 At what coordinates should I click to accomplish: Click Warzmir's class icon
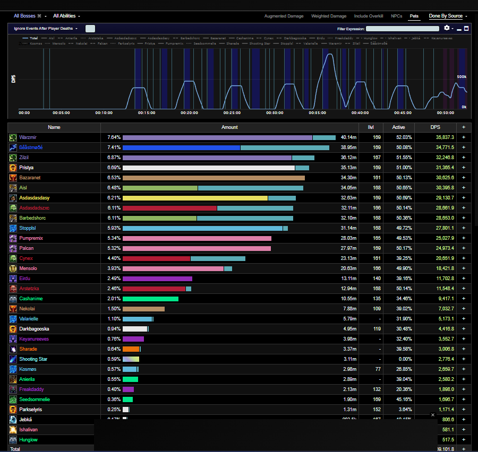[13, 138]
